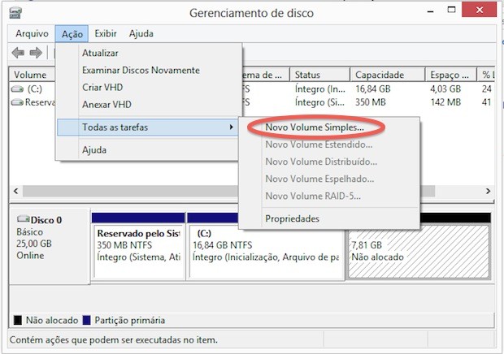Choose Criar VHD from Ação menu
This screenshot has width=504, height=354.
102,88
